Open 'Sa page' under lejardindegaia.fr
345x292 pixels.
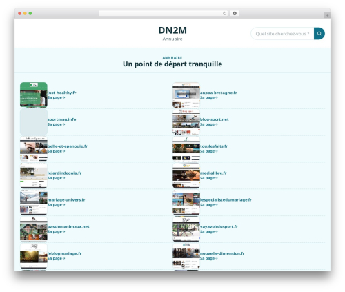click(56, 178)
